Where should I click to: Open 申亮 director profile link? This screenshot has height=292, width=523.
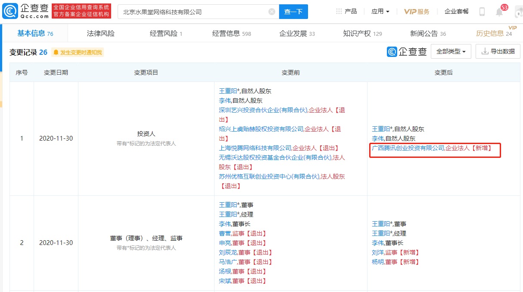(x=225, y=243)
